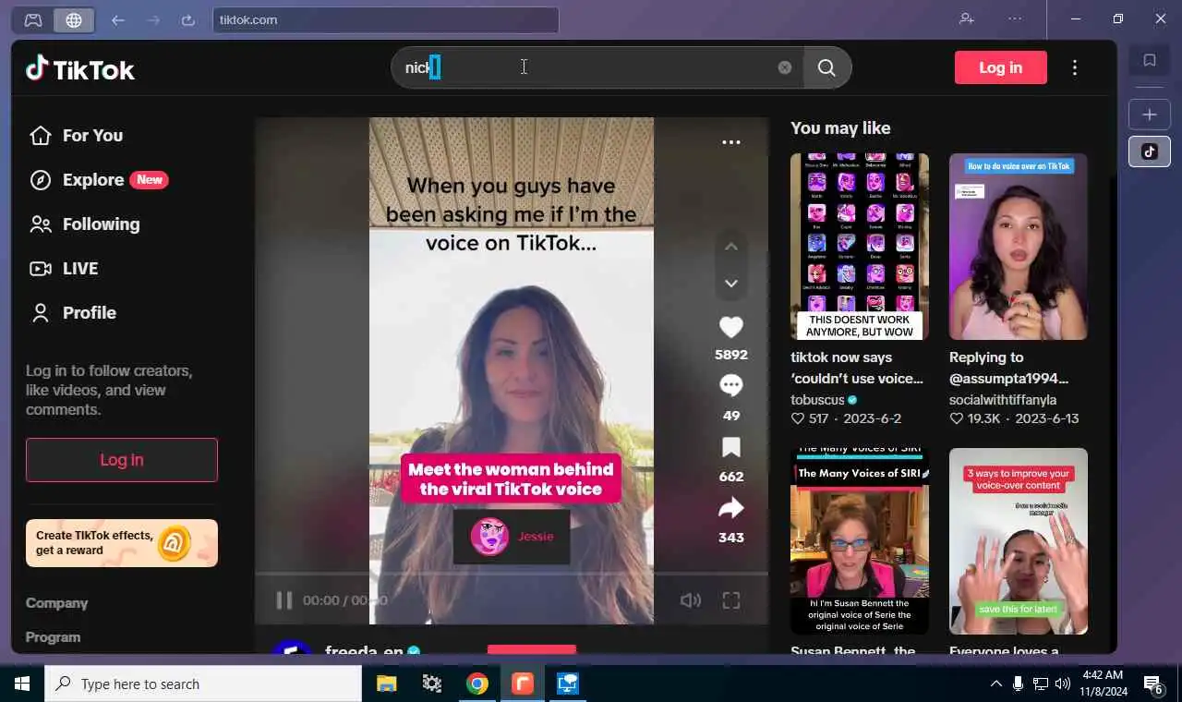Open Create TikTok effects reward banner

pos(122,543)
